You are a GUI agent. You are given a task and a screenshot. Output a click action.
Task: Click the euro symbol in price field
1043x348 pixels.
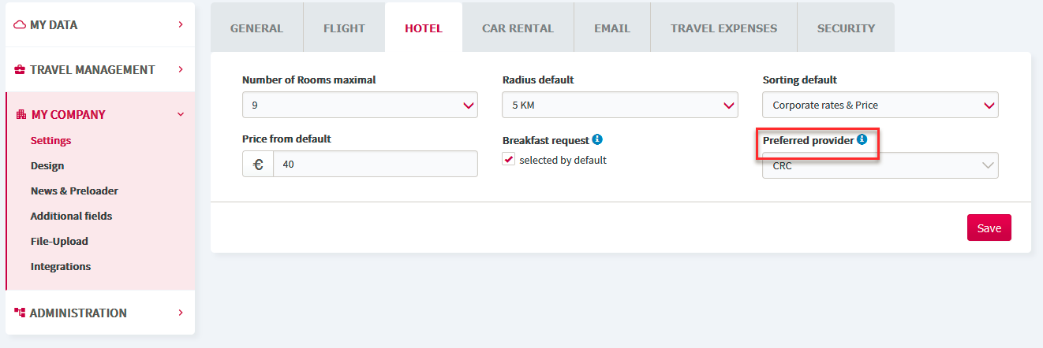[x=258, y=164]
